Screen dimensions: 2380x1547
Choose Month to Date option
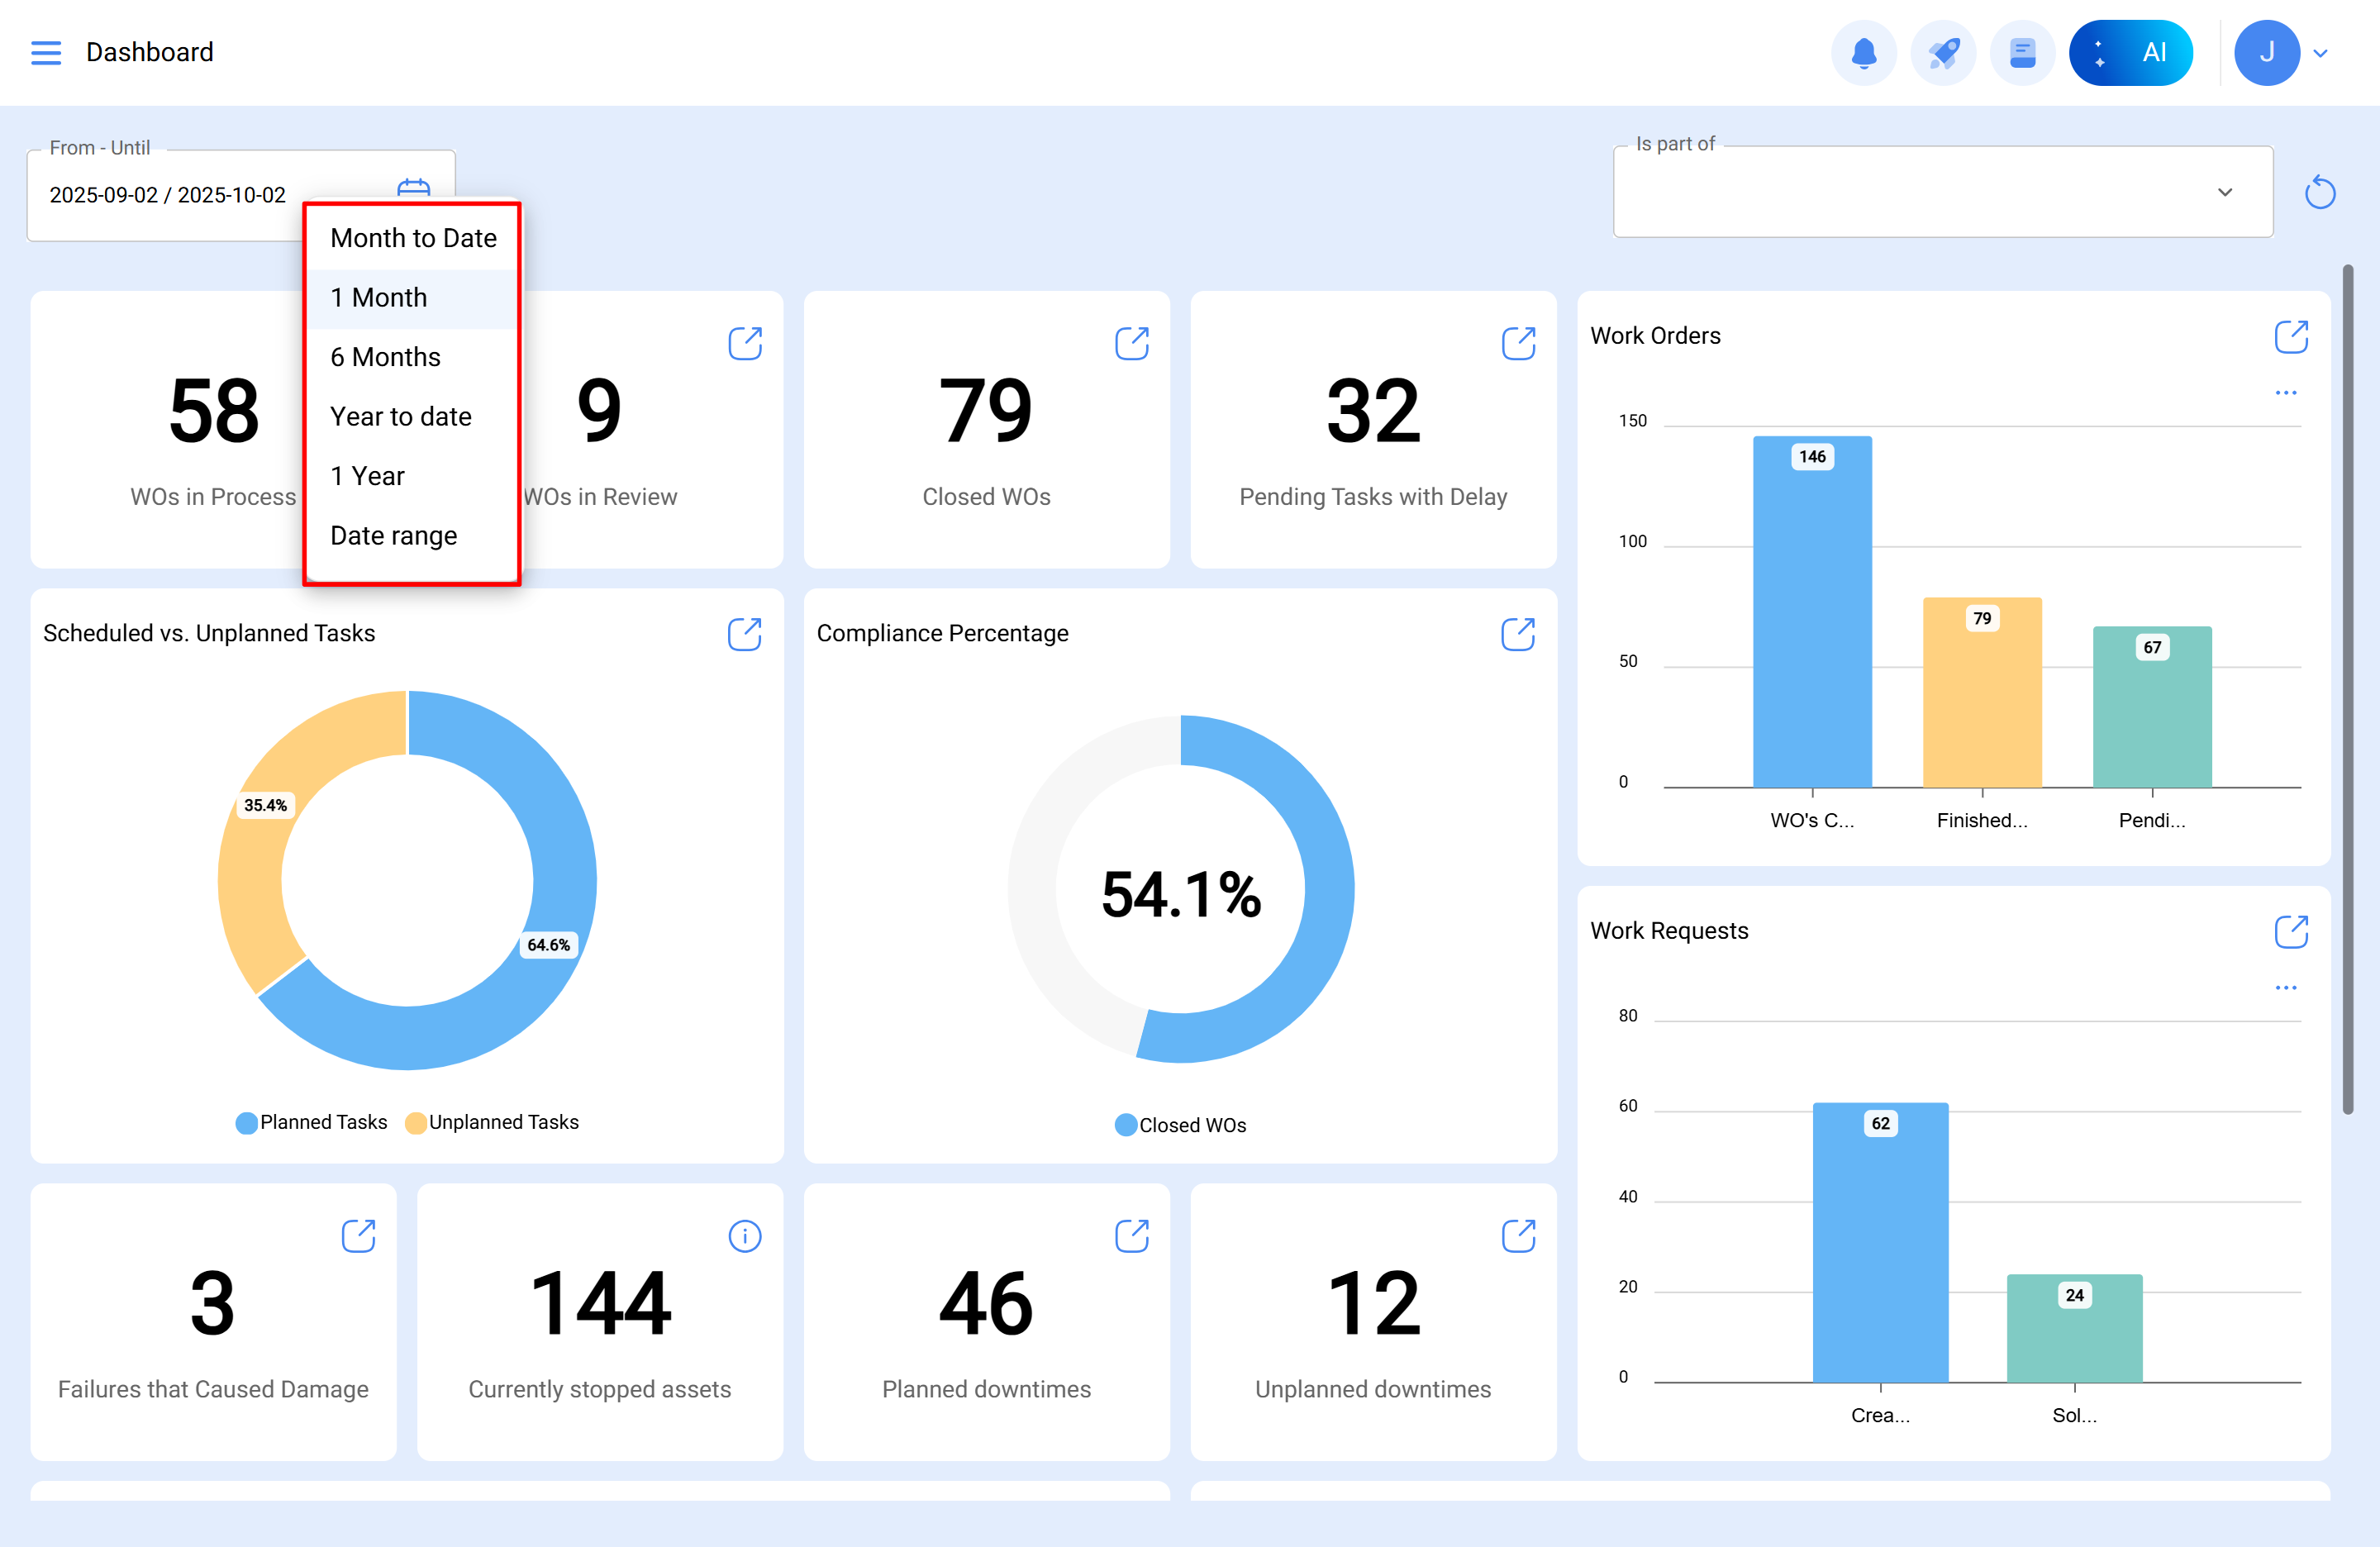point(413,238)
